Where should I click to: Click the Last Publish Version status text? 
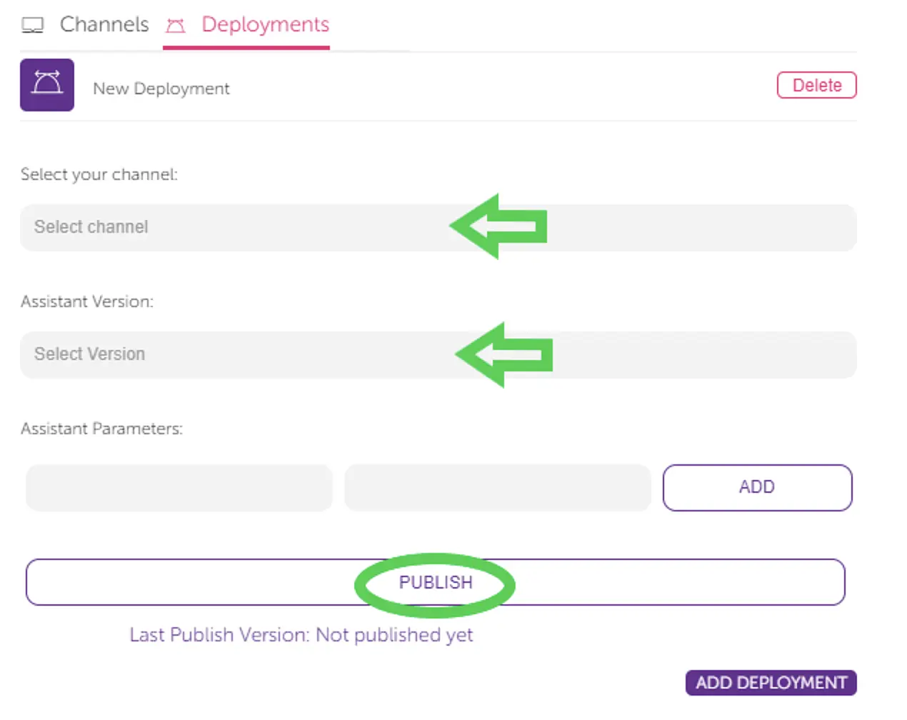(301, 635)
